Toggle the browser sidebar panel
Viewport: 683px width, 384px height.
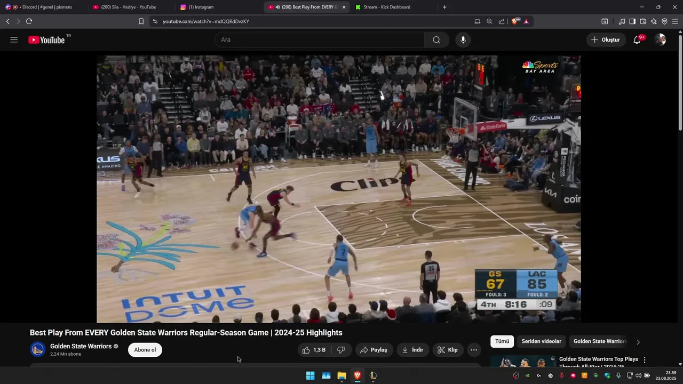632,21
